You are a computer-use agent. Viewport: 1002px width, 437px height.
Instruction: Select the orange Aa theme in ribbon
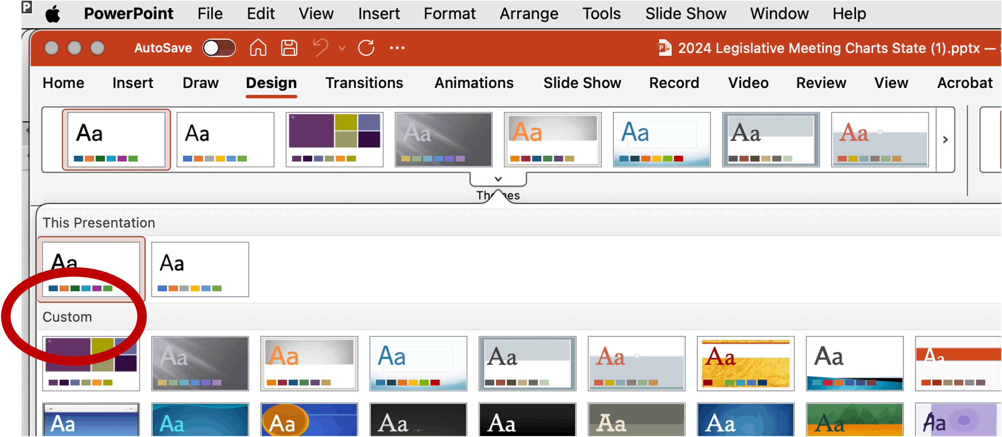[553, 139]
